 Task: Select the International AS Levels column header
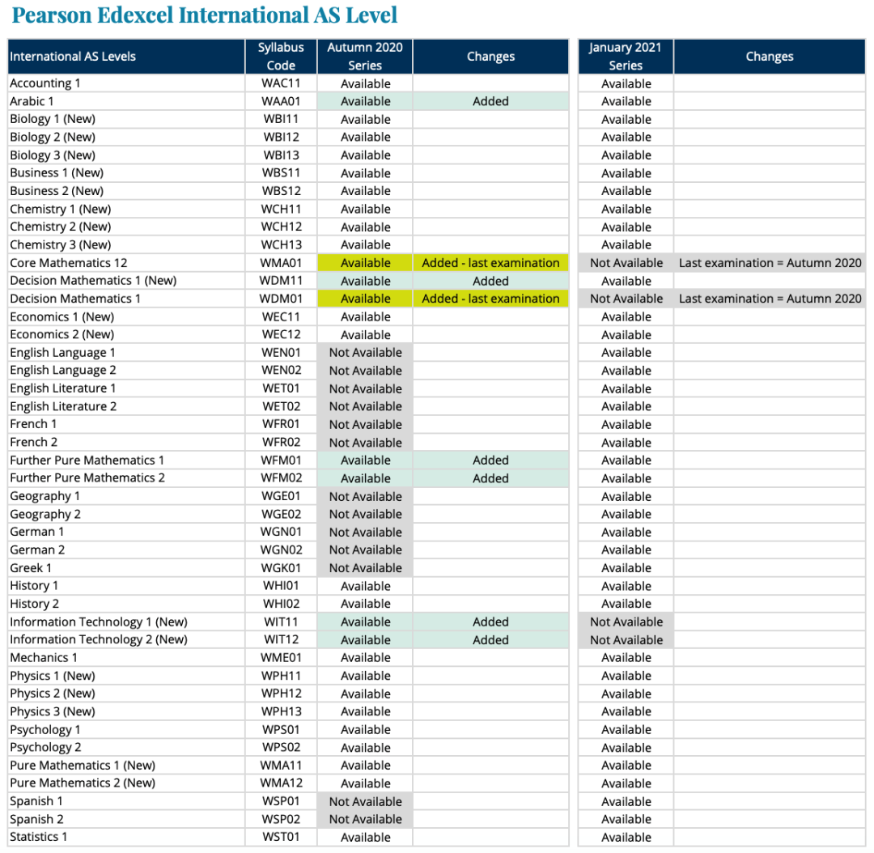tap(73, 57)
